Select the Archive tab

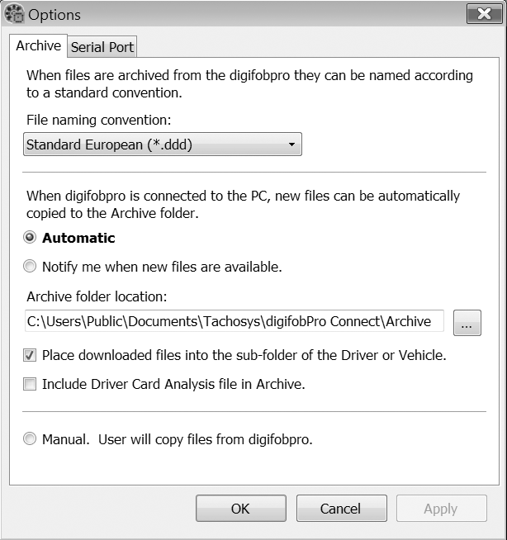click(x=38, y=45)
